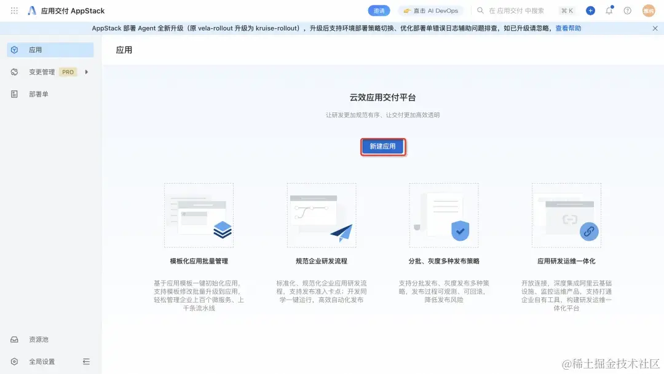
Task: Open notifications via the bell icon
Action: (x=609, y=10)
